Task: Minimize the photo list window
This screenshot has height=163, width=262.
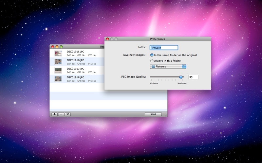Action: coord(57,47)
